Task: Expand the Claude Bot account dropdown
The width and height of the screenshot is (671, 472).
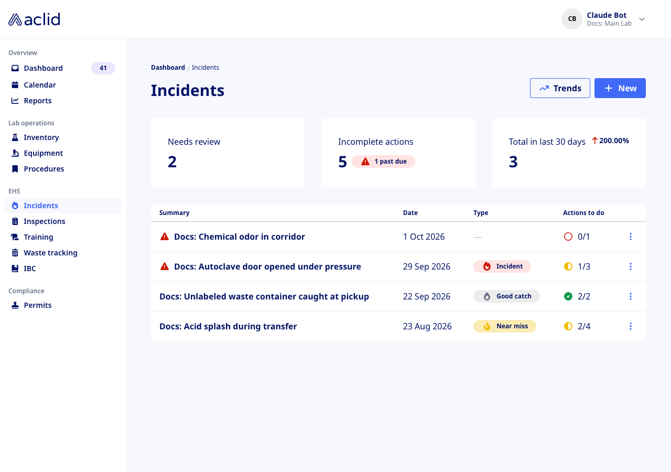Action: (642, 19)
